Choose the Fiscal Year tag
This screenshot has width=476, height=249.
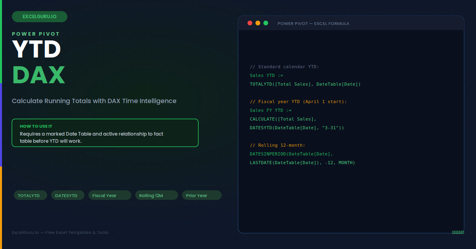pos(110,195)
